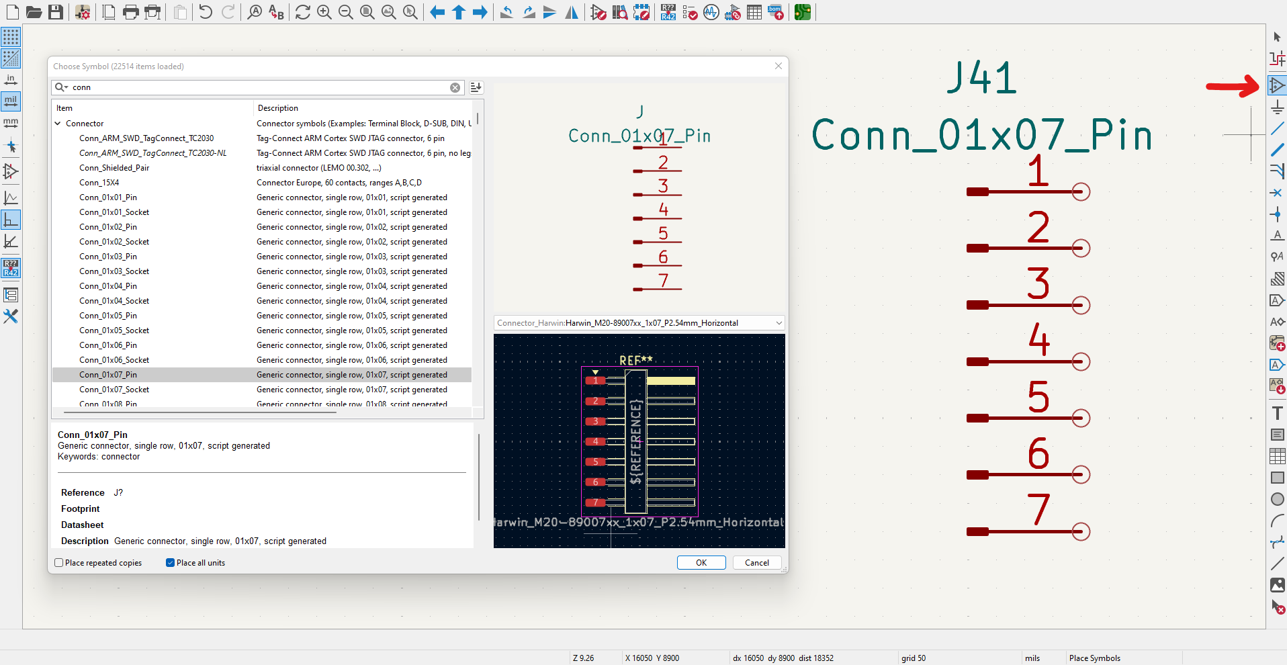
Task: Open an existing schematic with the folder icon
Action: pos(34,12)
